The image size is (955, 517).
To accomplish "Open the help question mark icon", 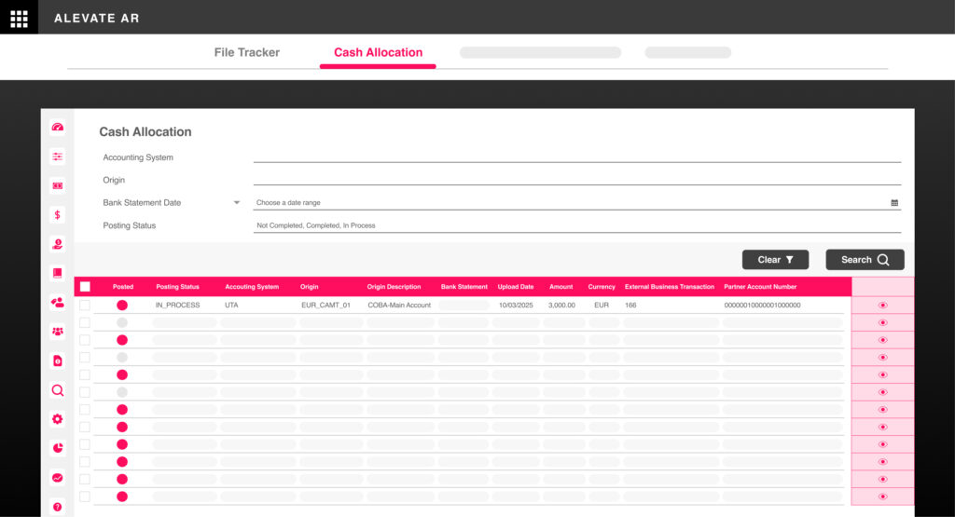I will [58, 507].
